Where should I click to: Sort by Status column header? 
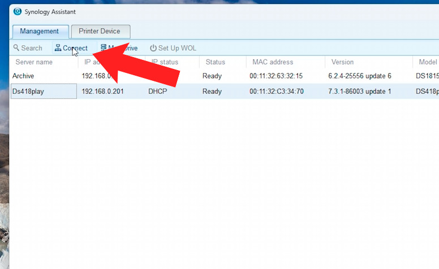pos(216,62)
